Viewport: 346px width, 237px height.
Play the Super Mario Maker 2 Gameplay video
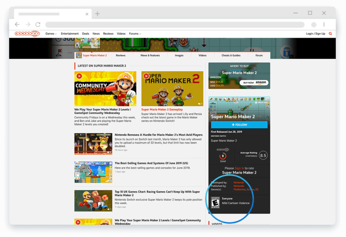pos(146,76)
